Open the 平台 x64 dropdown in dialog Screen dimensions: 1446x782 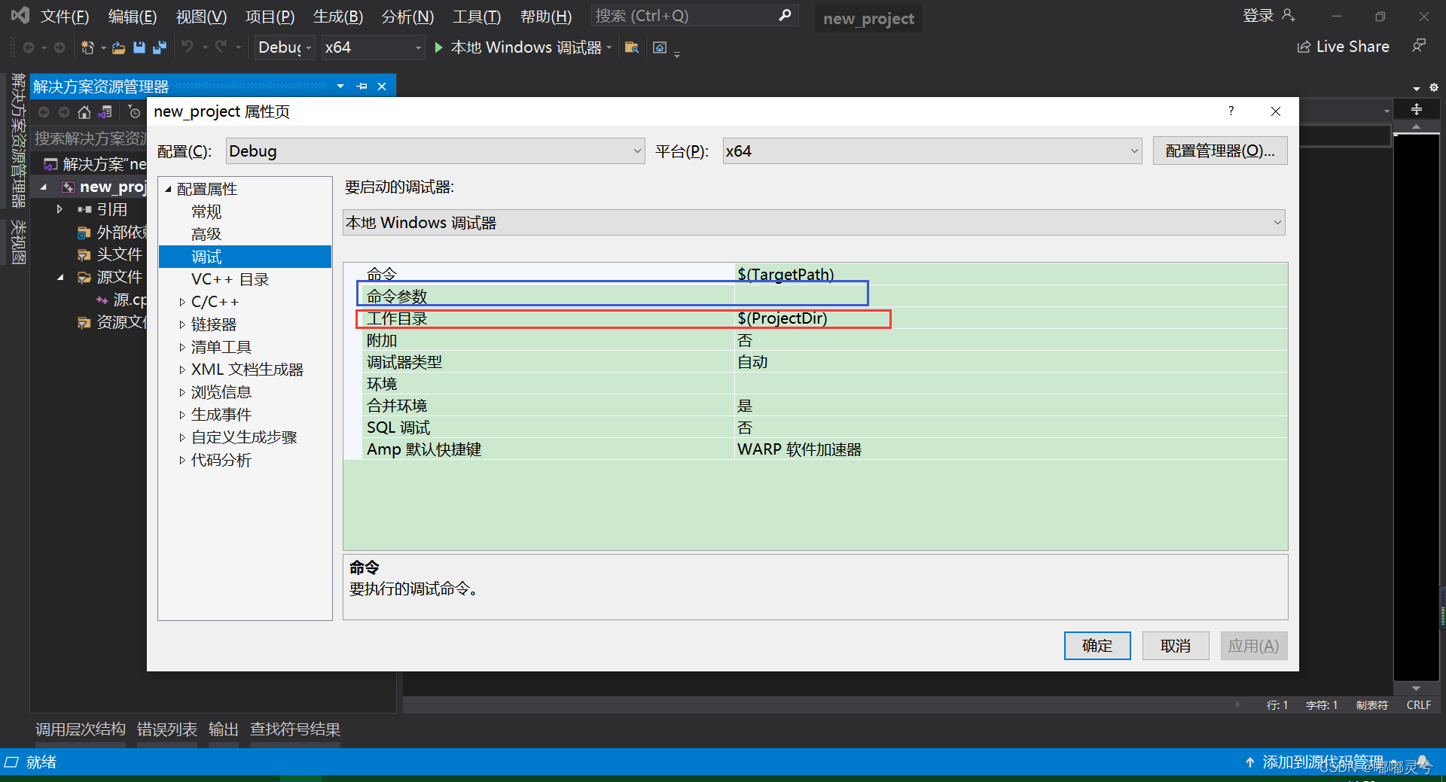(932, 151)
